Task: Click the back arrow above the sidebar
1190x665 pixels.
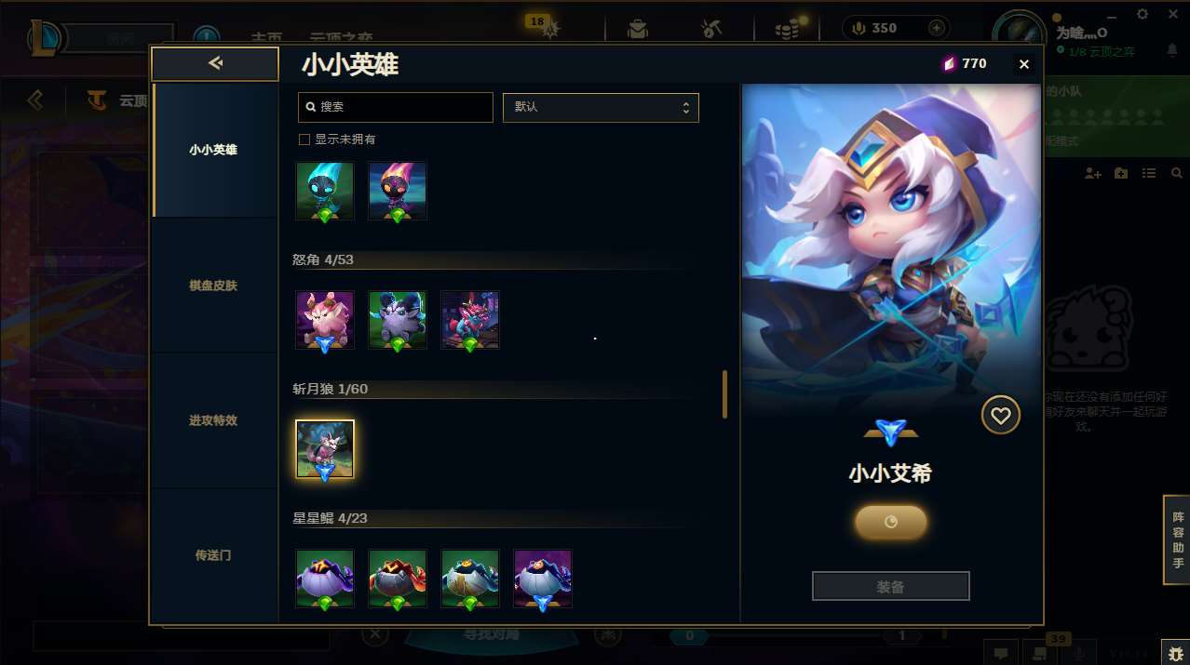Action: point(215,63)
